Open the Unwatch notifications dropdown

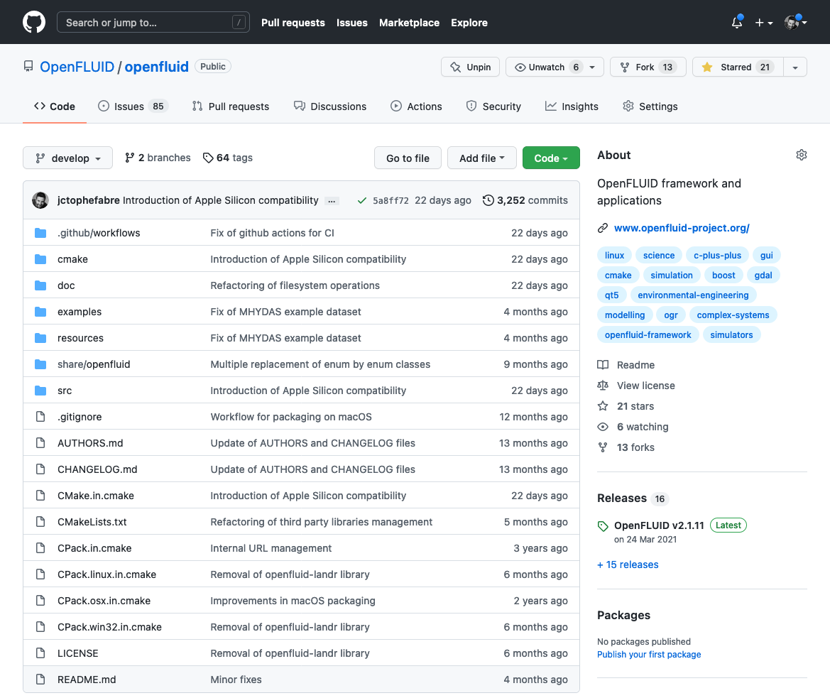pos(555,67)
